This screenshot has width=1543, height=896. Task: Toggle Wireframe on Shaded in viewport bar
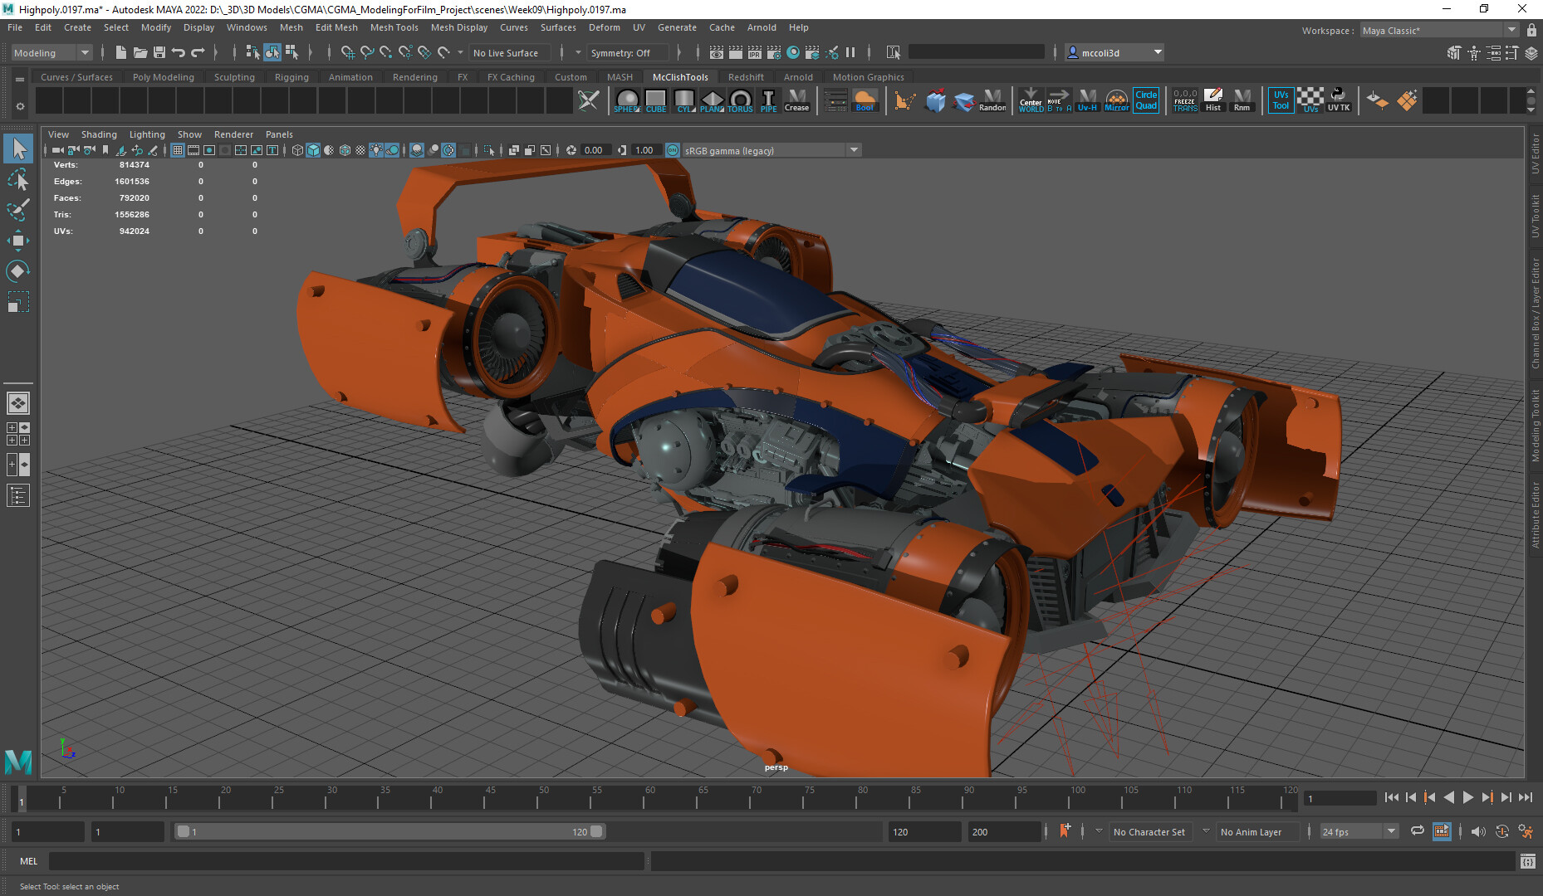345,150
